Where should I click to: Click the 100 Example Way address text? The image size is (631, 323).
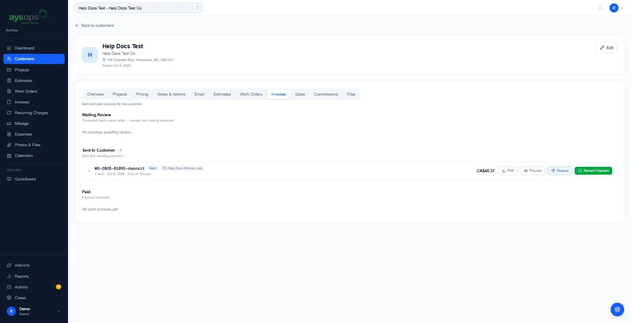tap(140, 60)
